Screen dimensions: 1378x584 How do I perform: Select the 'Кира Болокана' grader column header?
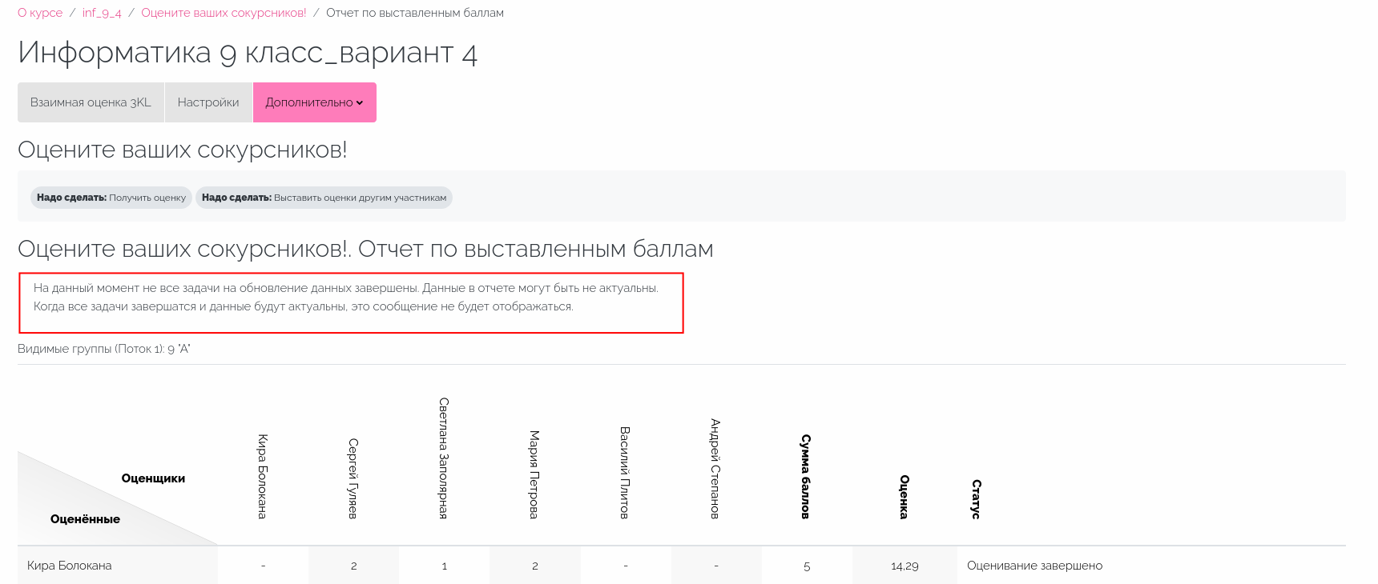click(x=263, y=476)
